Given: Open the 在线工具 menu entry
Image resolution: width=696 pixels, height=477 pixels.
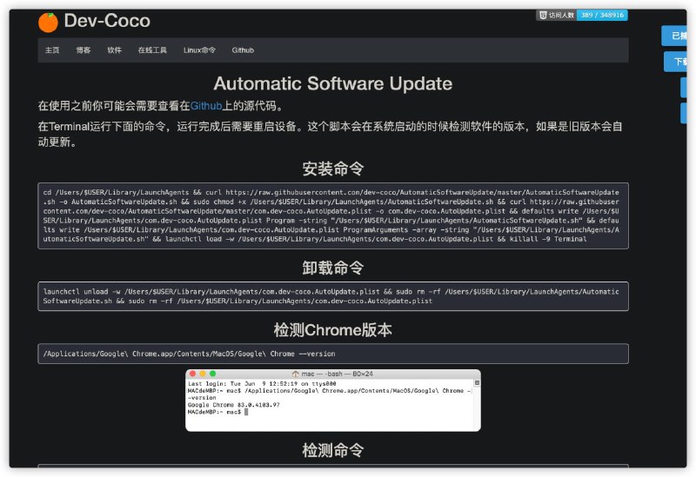Looking at the screenshot, I should coord(152,50).
